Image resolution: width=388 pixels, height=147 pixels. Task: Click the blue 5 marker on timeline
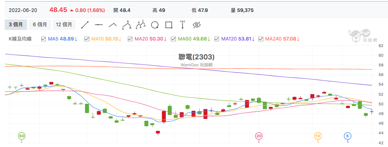coord(348,136)
